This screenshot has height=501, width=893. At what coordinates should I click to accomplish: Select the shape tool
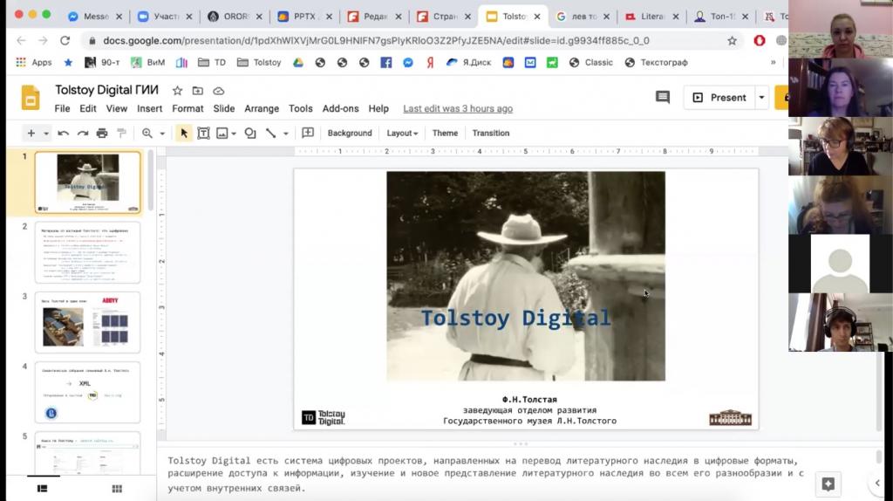pyautogui.click(x=250, y=134)
